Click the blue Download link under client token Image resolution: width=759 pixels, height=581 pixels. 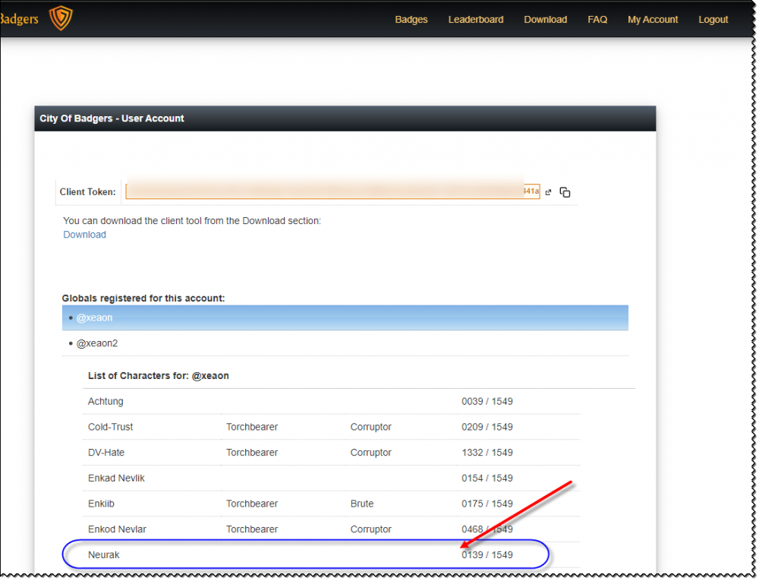pyautogui.click(x=84, y=235)
